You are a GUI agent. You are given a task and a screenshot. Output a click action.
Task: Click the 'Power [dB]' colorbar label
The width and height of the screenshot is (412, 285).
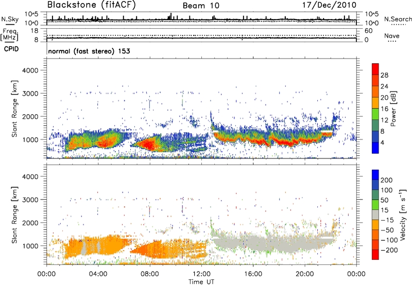[393, 109]
